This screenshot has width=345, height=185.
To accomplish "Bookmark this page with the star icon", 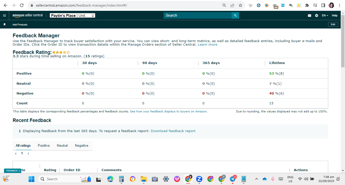I will tap(240, 5).
